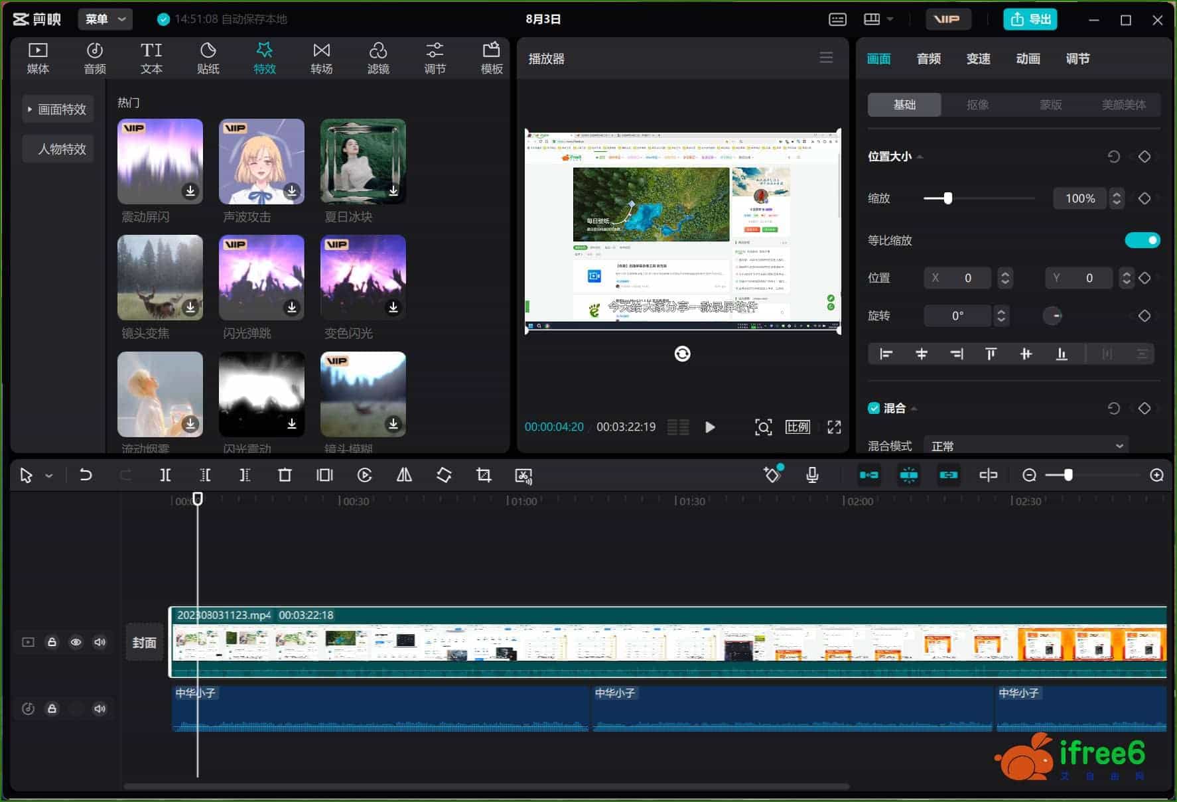Open the Transitions (转场) panel

[x=321, y=58]
